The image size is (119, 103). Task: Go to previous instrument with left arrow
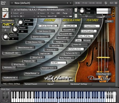tap(67, 10)
